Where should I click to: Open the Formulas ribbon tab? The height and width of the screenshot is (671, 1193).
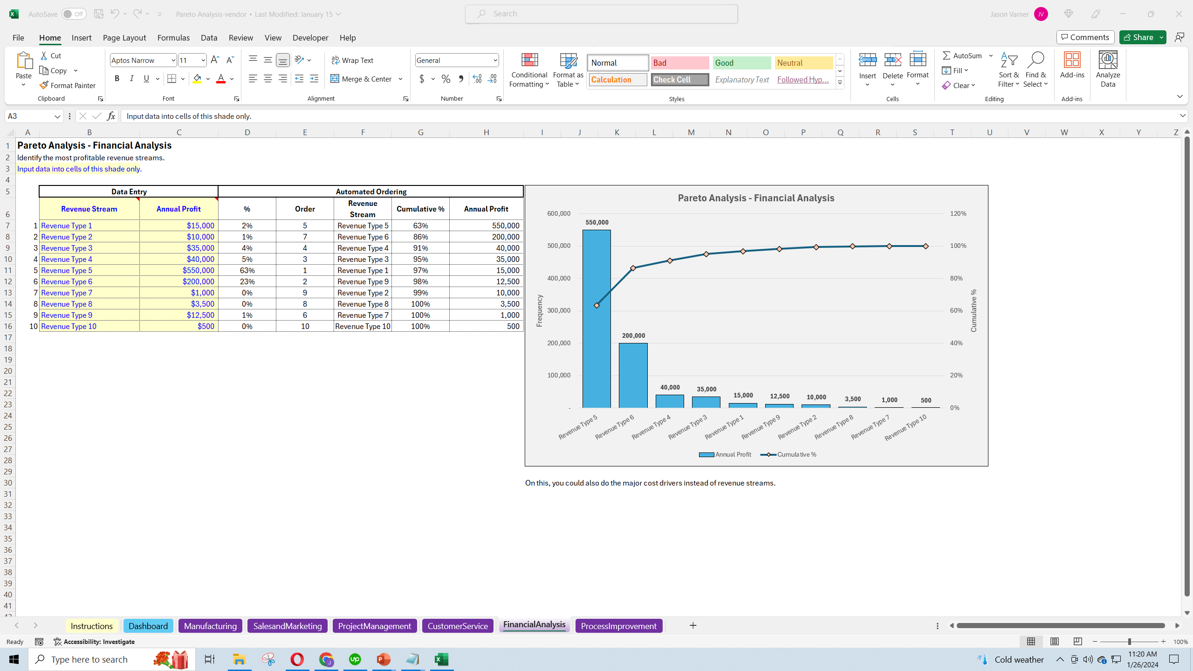tap(173, 38)
